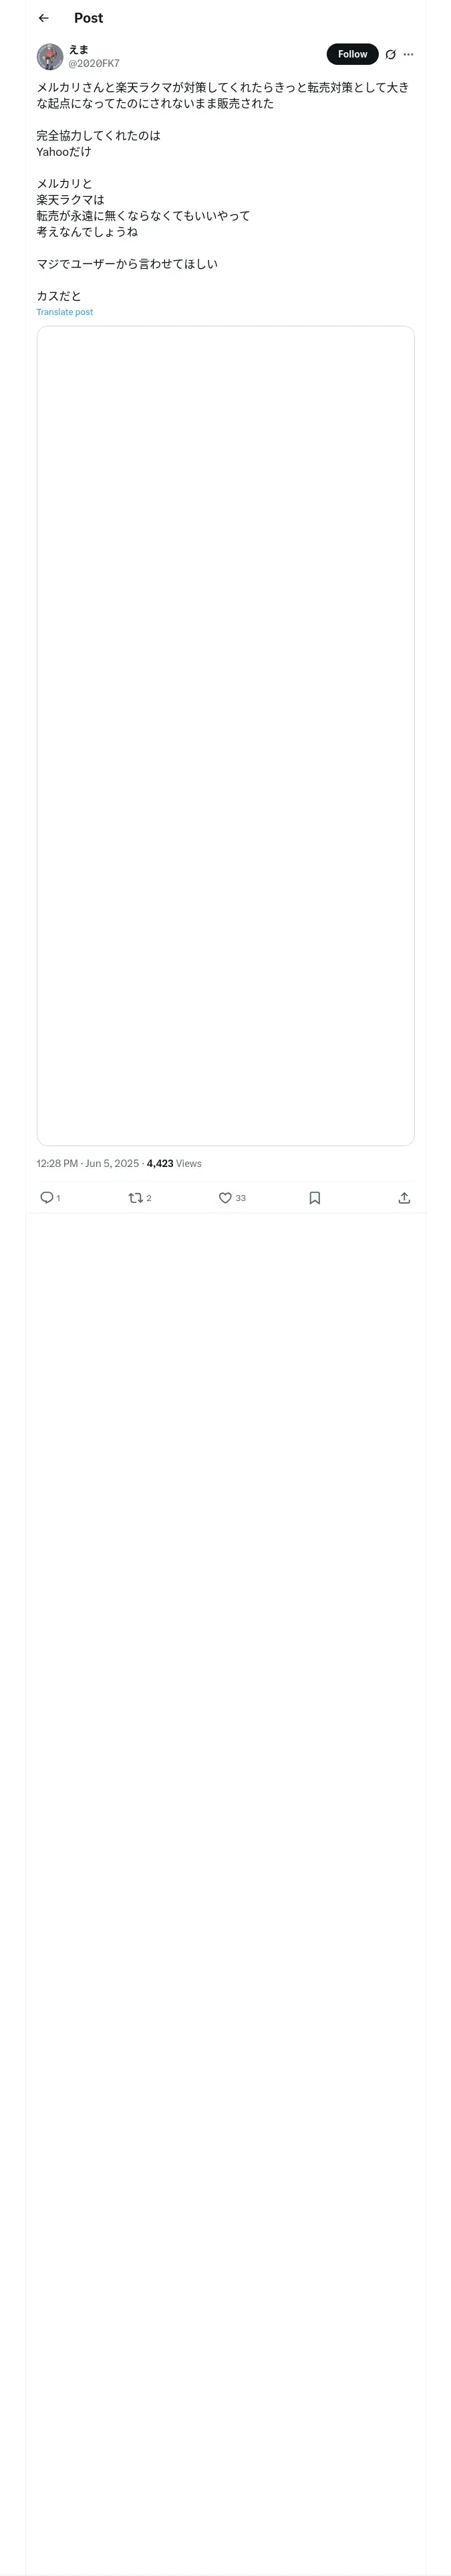Click the repost count showing 2
Image resolution: width=451 pixels, height=2576 pixels.
(x=149, y=1198)
